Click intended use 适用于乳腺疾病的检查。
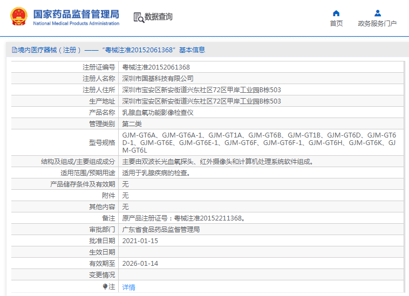This screenshot has height=296, width=409. point(156,173)
